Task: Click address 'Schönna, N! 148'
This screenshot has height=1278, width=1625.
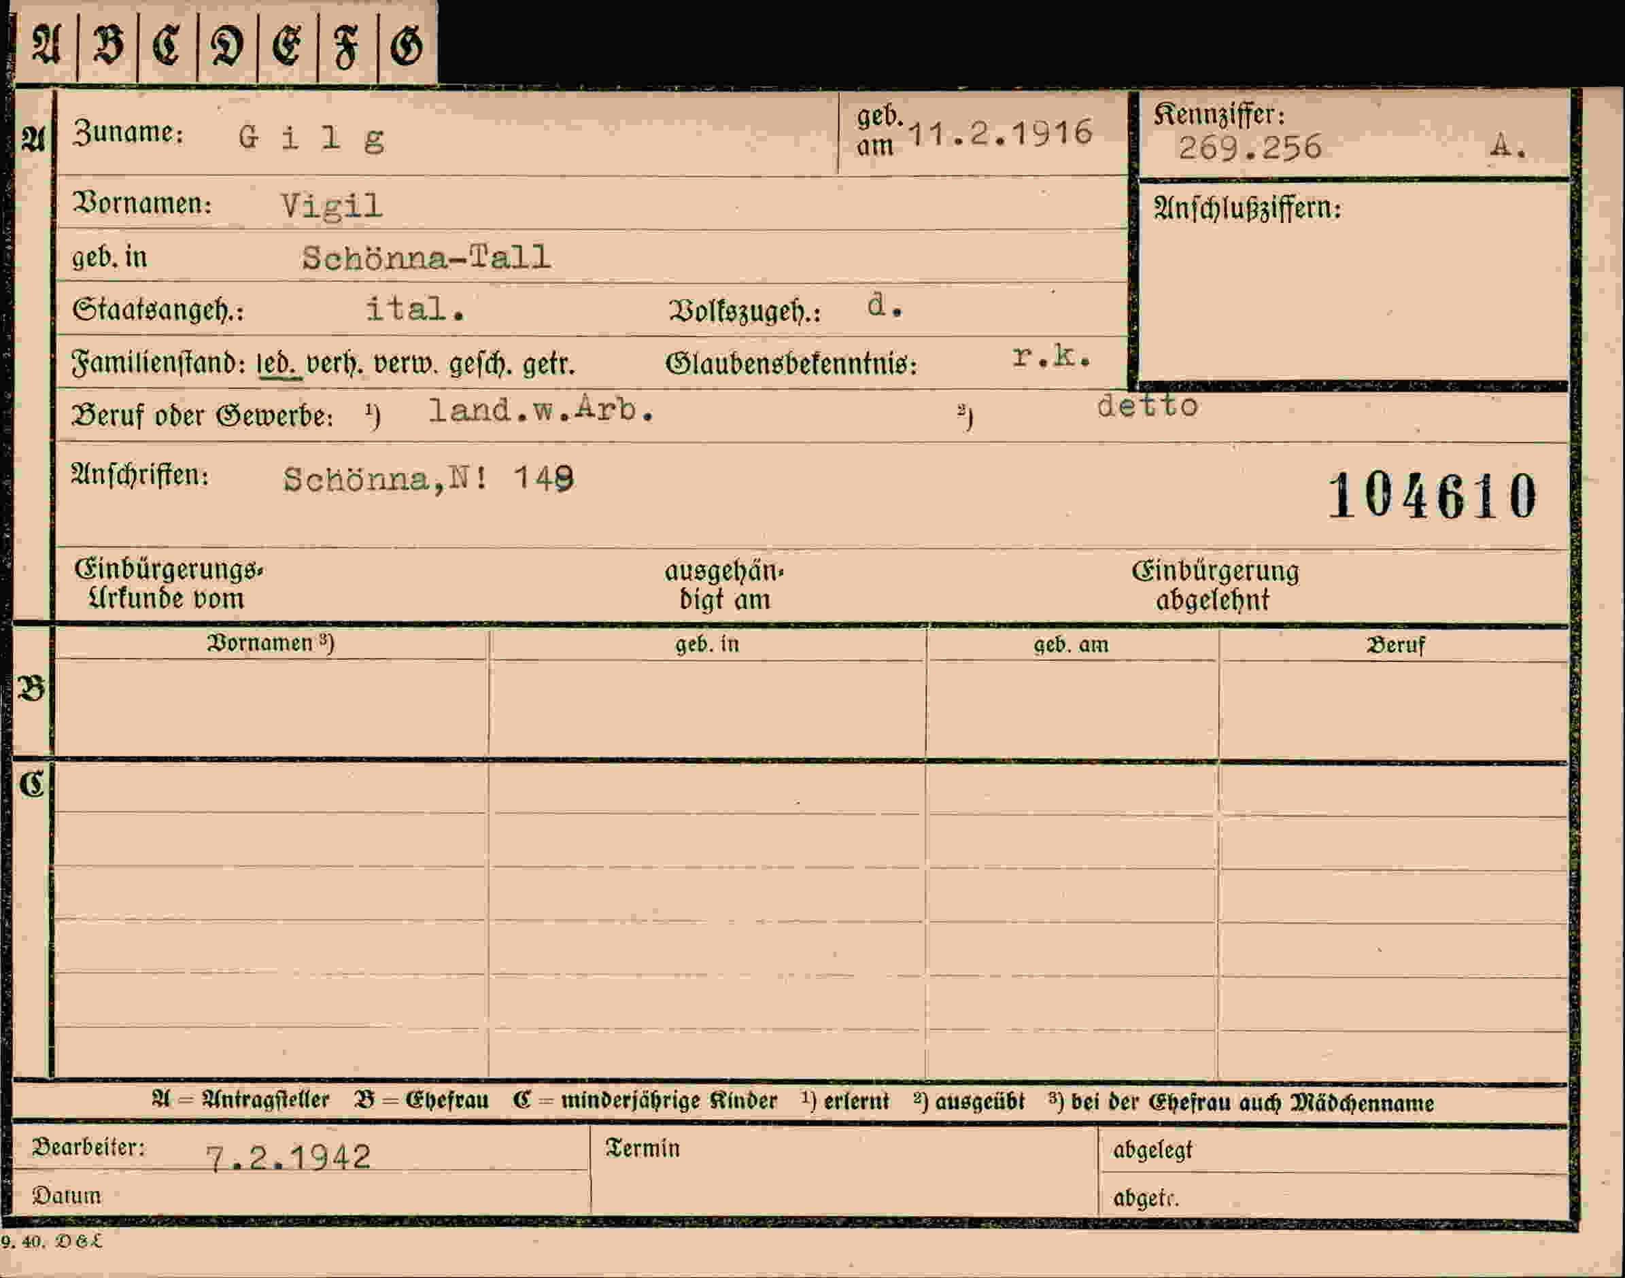Action: (x=429, y=479)
